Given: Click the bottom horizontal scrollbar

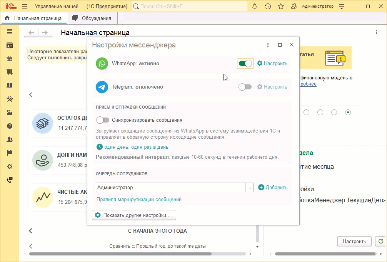Looking at the screenshot, I should 120,254.
